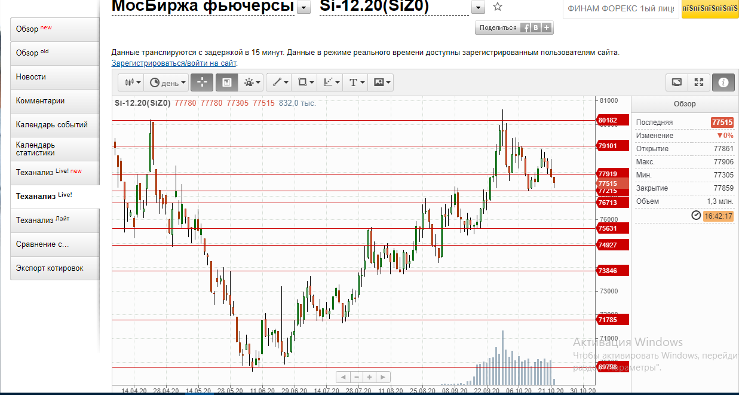Open the line drawing tools dropdown
739x395 pixels.
pyautogui.click(x=278, y=82)
